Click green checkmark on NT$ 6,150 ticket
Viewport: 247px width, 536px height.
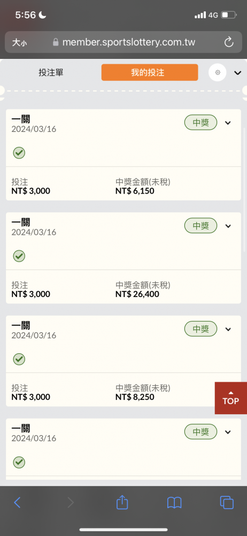pos(19,152)
